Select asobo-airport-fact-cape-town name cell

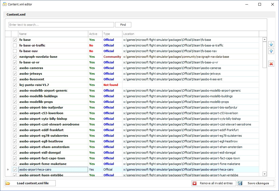[53, 158]
